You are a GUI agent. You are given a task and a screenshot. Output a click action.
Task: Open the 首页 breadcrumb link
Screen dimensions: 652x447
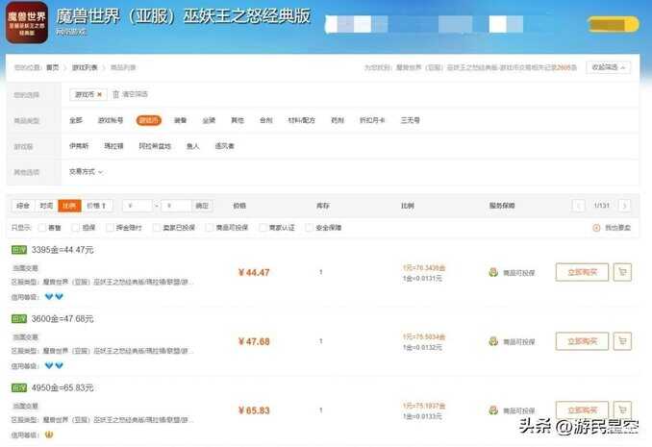(x=52, y=67)
